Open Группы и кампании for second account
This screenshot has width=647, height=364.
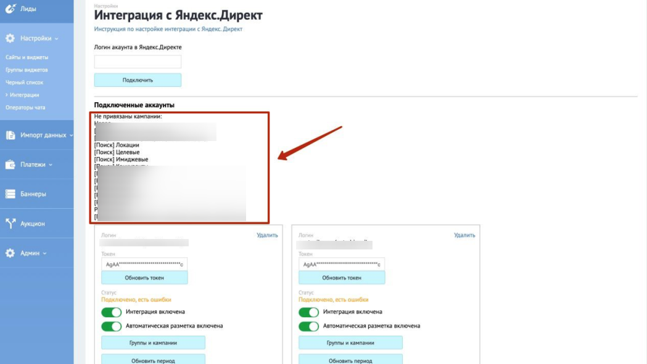350,342
